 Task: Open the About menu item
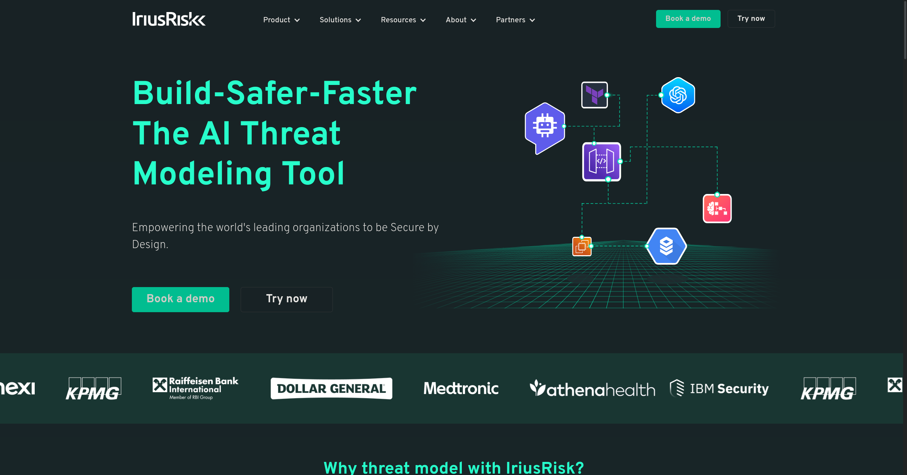click(460, 20)
